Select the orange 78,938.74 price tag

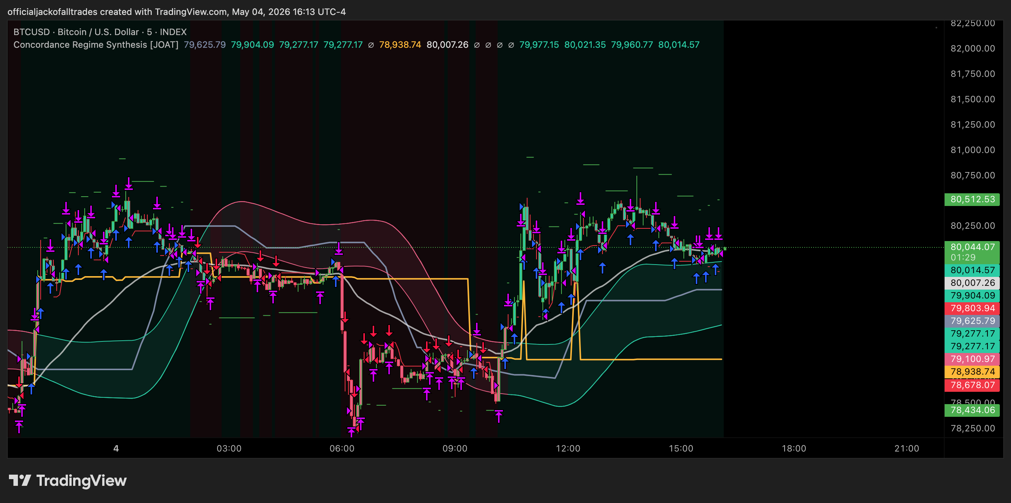[972, 372]
